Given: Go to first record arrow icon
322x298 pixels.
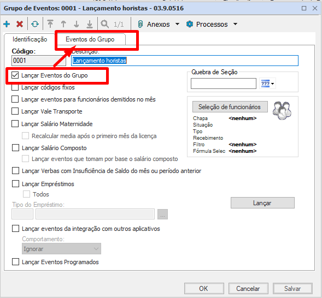Looking at the screenshot, I should click(50, 24).
